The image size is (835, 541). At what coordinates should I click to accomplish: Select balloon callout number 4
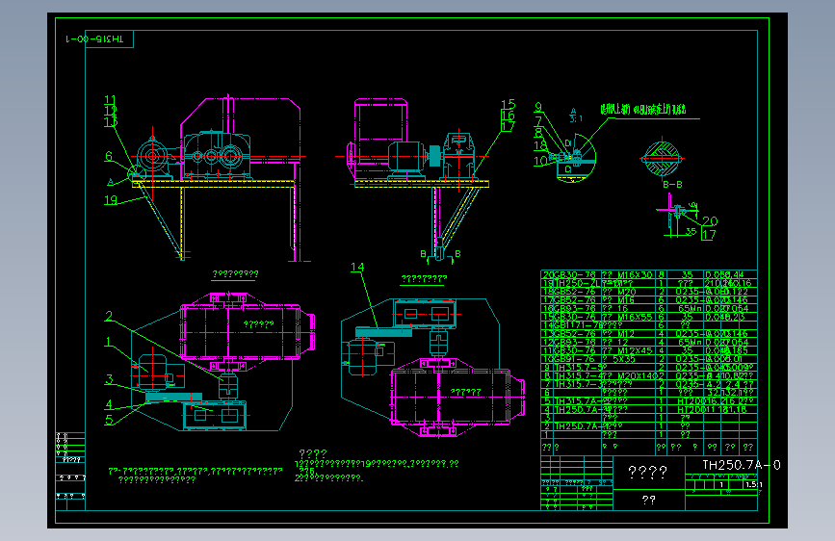pyautogui.click(x=109, y=404)
